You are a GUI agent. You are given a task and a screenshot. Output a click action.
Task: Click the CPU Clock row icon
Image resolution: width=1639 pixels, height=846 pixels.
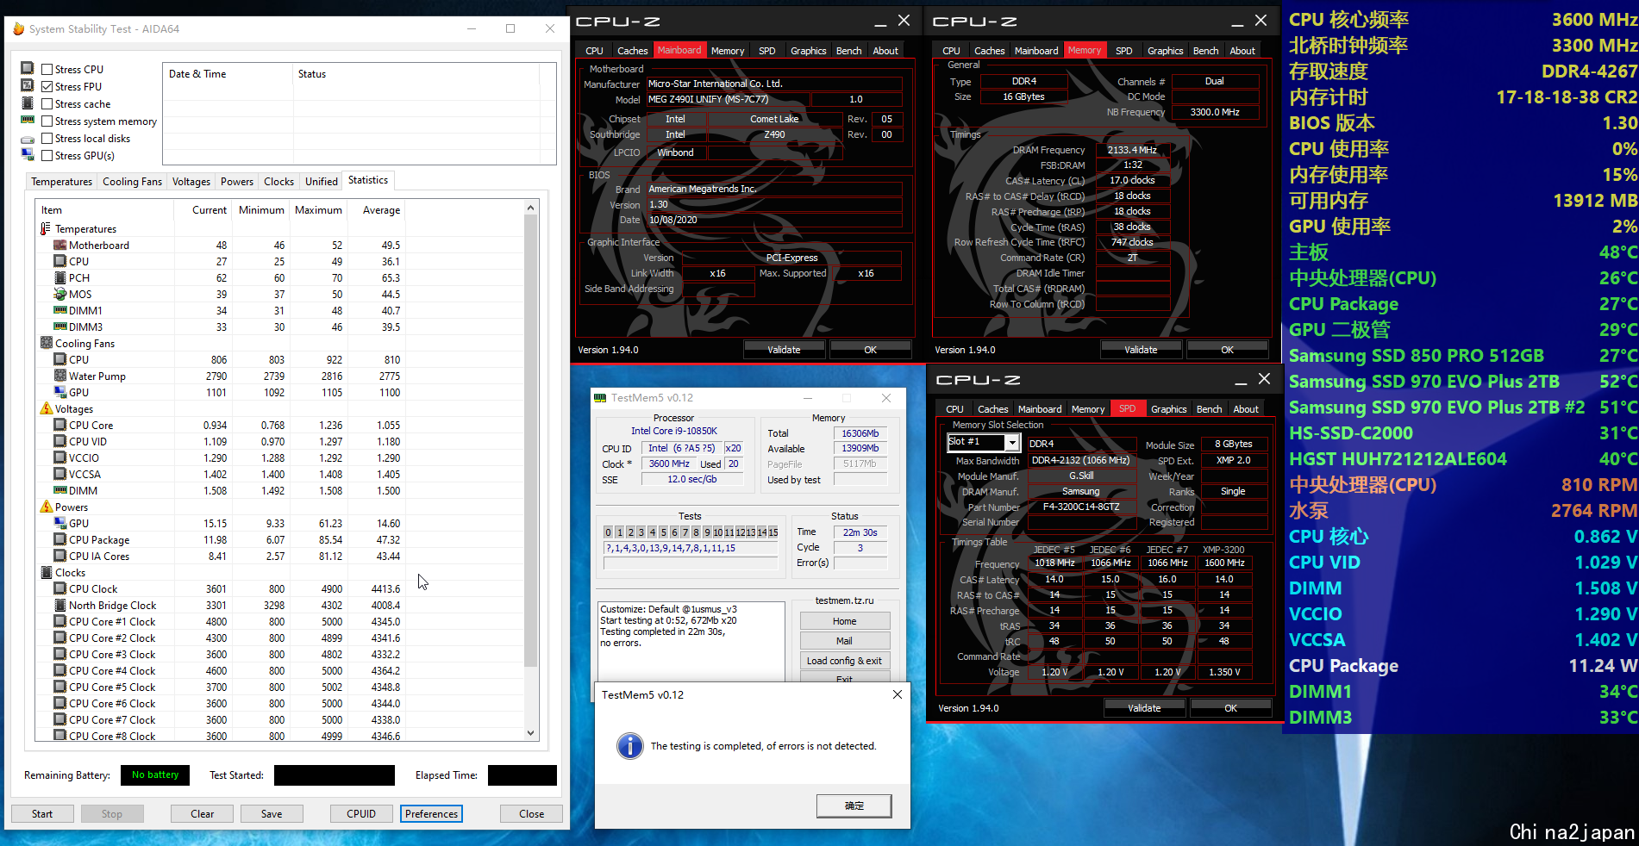click(x=60, y=588)
